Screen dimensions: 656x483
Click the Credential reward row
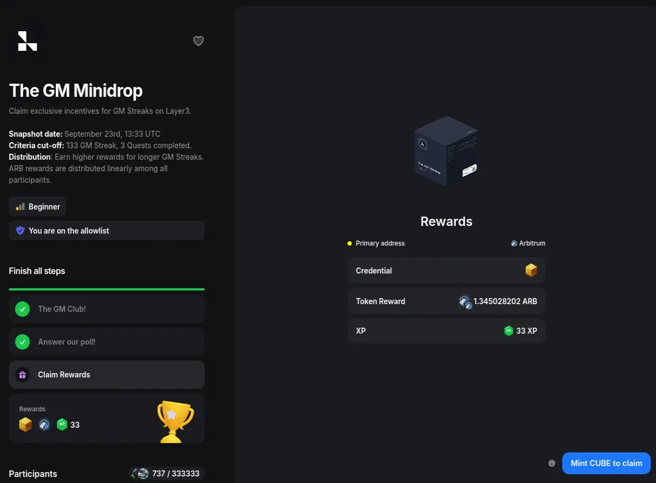(x=447, y=271)
